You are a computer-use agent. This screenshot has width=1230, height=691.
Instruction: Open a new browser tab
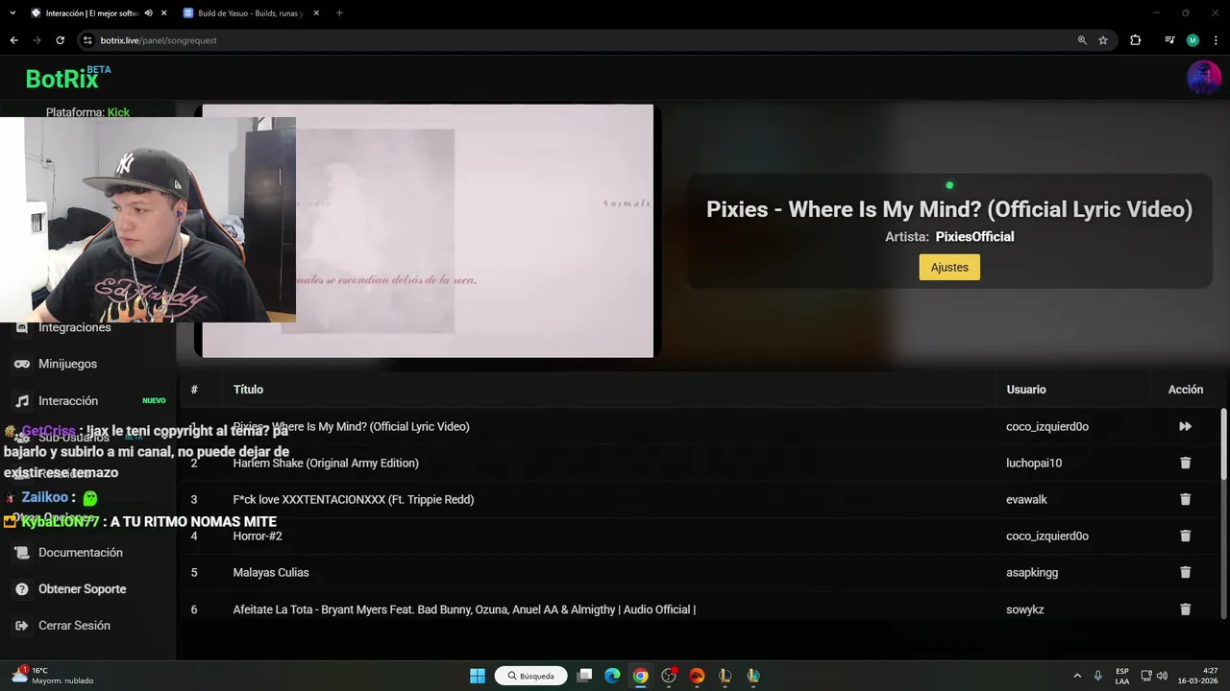click(339, 13)
